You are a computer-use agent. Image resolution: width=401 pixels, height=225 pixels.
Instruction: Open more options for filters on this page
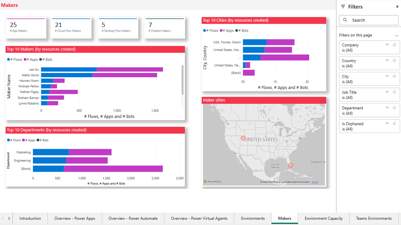(x=397, y=35)
